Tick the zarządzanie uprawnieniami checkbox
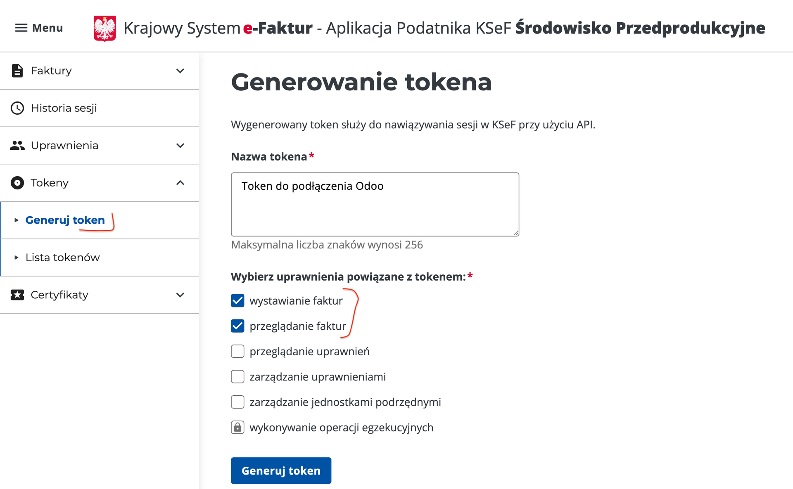The height and width of the screenshot is (489, 793). (x=237, y=377)
